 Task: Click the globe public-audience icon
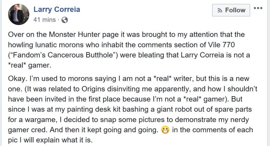point(65,20)
